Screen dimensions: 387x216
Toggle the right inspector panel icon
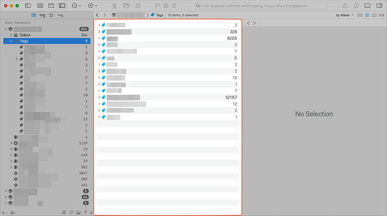[379, 6]
